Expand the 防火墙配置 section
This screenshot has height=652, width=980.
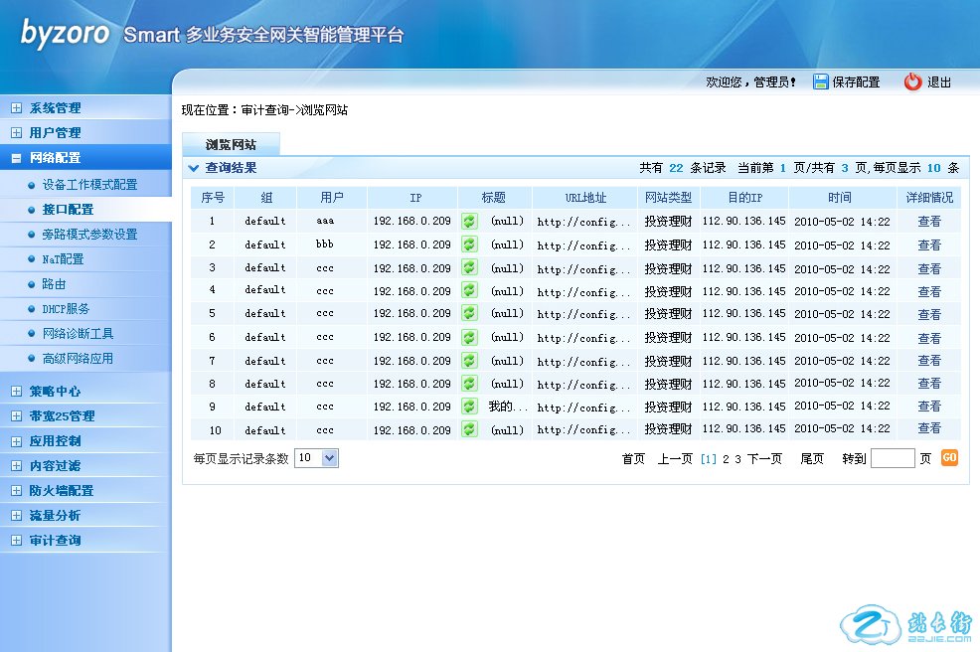(16, 491)
